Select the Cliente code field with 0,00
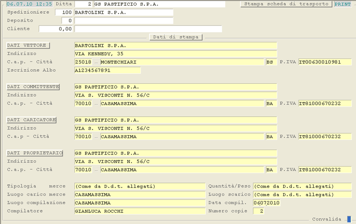This screenshot has width=356, height=224. [55, 29]
